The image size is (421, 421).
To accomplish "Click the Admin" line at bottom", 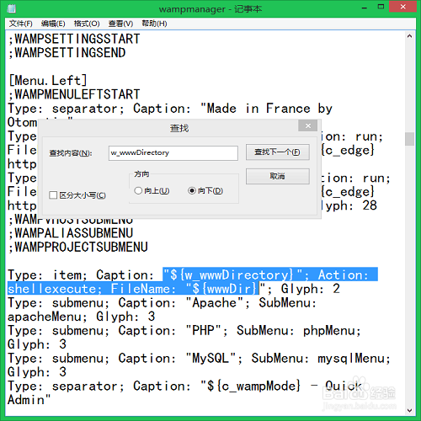I will (x=29, y=400).
